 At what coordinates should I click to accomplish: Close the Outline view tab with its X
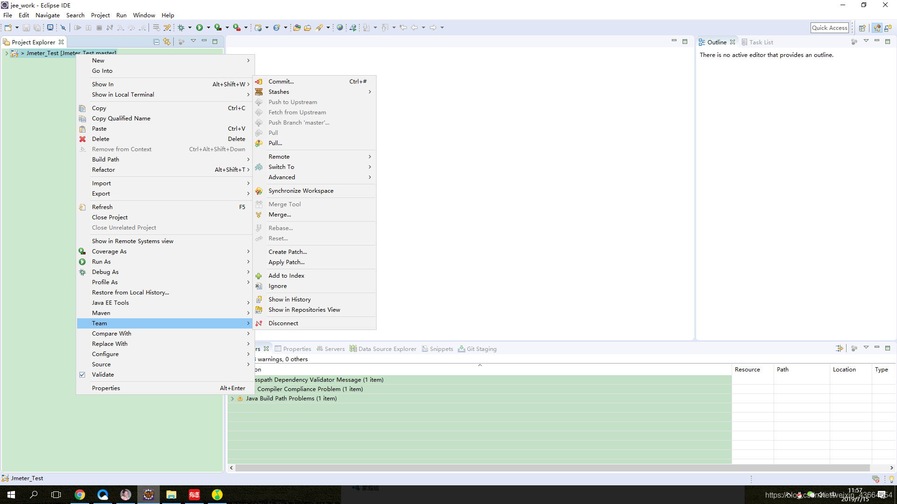point(733,42)
